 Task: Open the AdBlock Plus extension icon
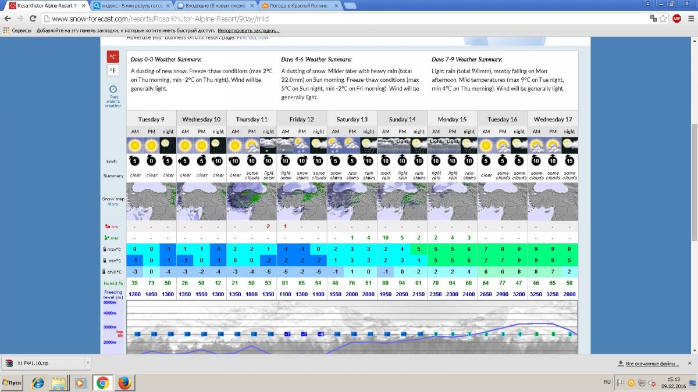676,19
